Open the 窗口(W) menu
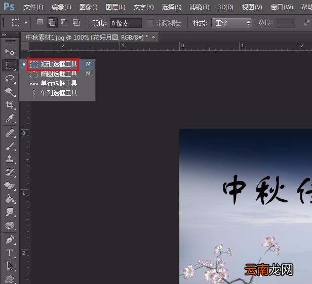Screen dimensions: 312x284 (x=282, y=7)
